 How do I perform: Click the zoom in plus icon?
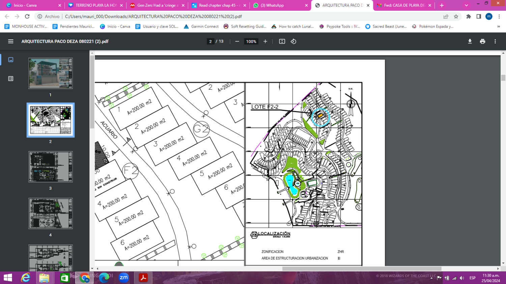pos(265,41)
